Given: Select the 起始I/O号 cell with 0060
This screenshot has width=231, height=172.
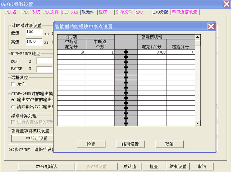Looking at the screenshot, I should pos(152,52).
